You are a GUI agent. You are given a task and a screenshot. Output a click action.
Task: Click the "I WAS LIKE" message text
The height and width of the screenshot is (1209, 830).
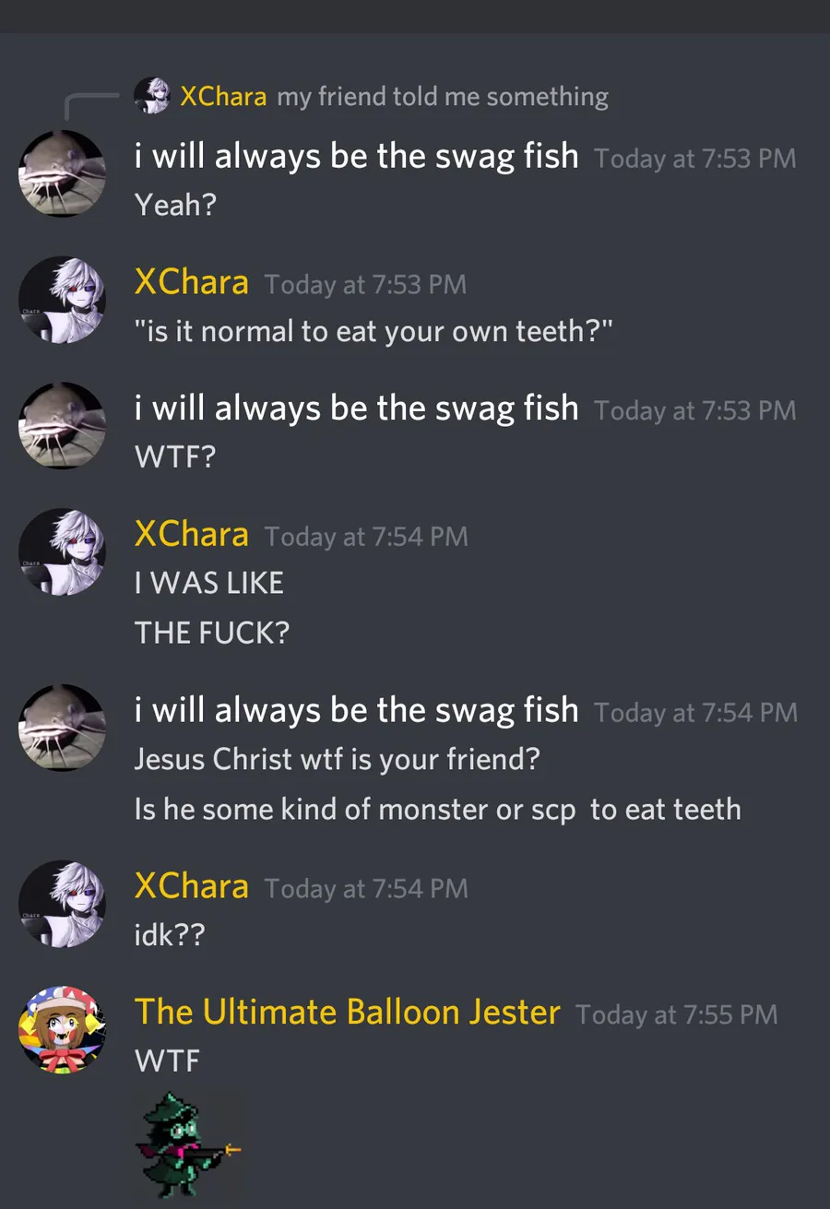pyautogui.click(x=208, y=583)
